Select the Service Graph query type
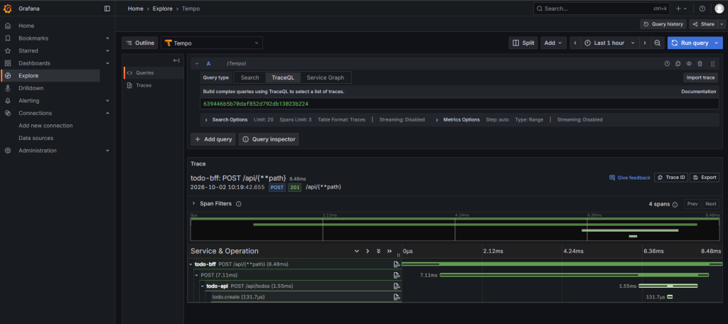Viewport: 728px width, 324px height. pyautogui.click(x=326, y=77)
